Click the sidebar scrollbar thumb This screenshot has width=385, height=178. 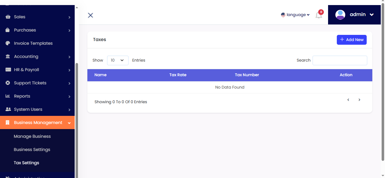[77, 120]
